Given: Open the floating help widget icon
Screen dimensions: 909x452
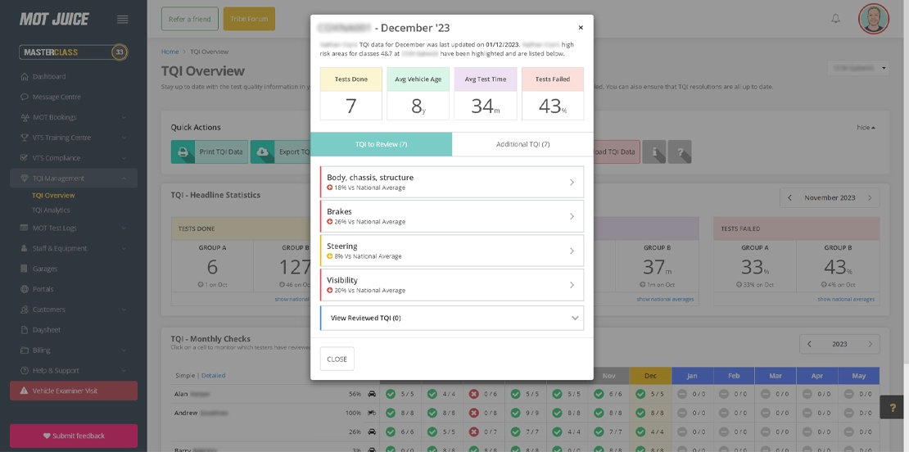Looking at the screenshot, I should point(893,408).
